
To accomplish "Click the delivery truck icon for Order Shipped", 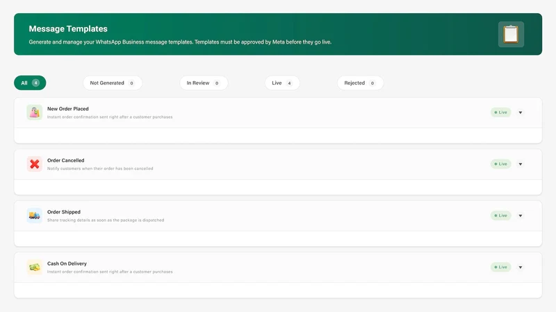I will click(x=34, y=216).
